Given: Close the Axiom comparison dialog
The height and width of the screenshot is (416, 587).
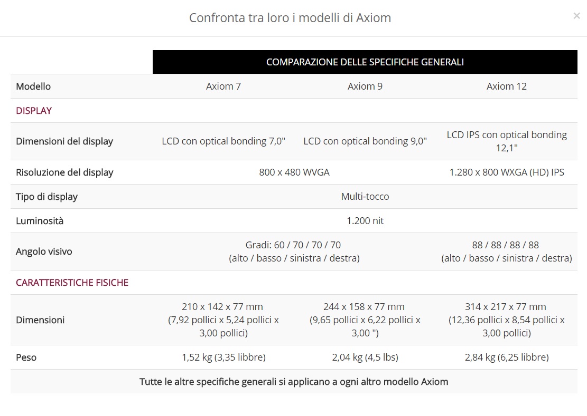Looking at the screenshot, I should click(576, 16).
